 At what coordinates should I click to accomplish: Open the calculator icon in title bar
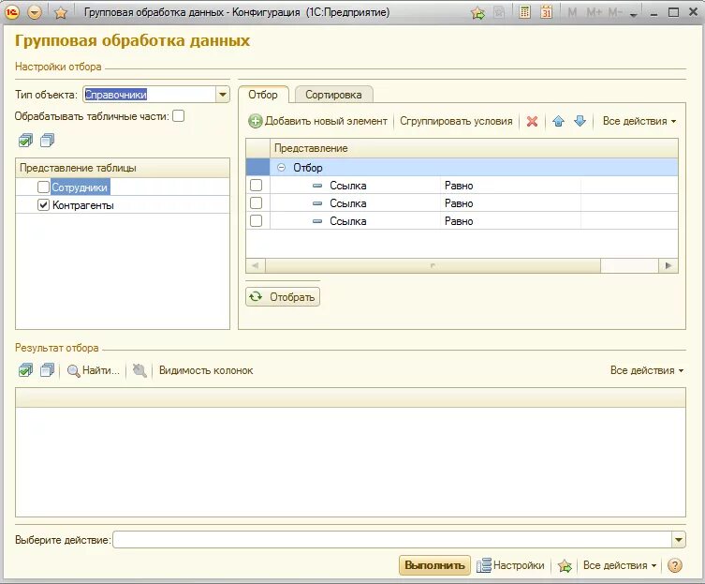pos(524,12)
